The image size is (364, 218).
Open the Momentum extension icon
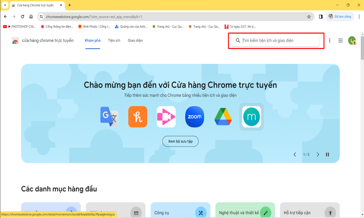coord(251,117)
